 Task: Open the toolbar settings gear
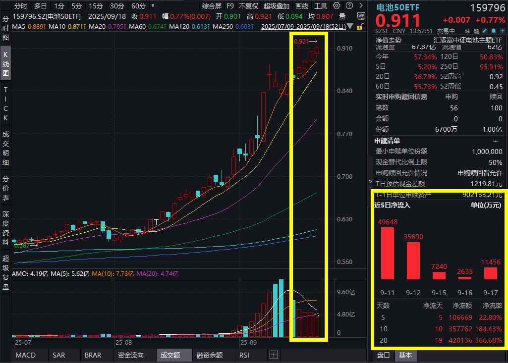pyautogui.click(x=337, y=6)
